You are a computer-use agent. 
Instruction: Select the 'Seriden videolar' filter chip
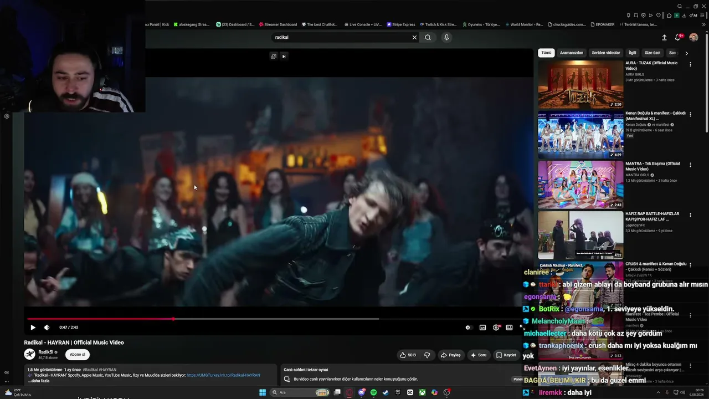[x=606, y=53]
